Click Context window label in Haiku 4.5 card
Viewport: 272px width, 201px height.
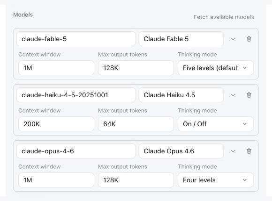coord(39,110)
